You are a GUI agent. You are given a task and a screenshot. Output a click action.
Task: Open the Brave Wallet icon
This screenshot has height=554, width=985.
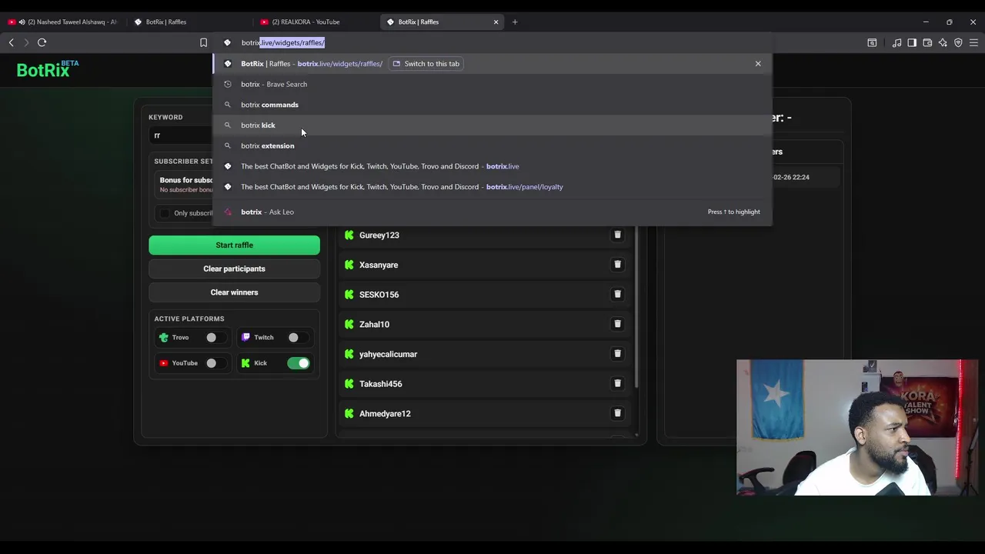[x=927, y=42]
